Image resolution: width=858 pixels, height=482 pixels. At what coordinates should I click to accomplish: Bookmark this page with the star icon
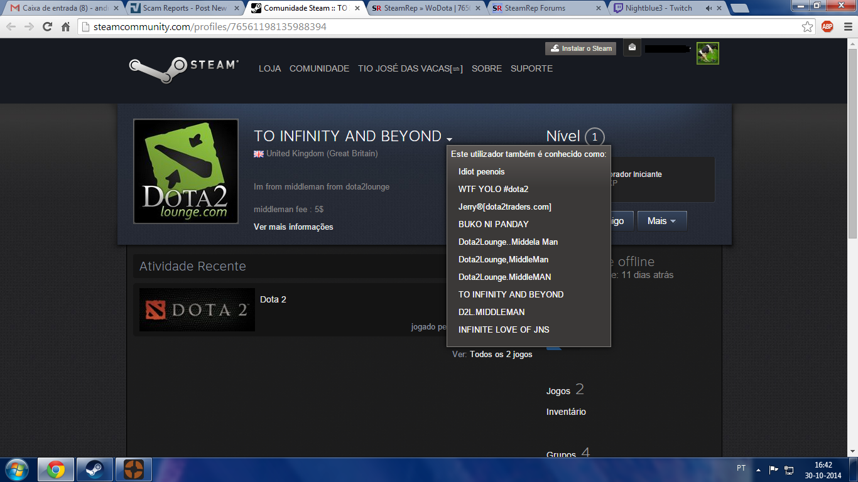[808, 27]
